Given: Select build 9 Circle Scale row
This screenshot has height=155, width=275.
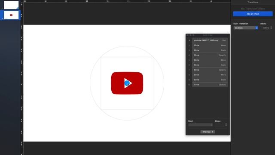Looking at the screenshot, I should (210, 80).
